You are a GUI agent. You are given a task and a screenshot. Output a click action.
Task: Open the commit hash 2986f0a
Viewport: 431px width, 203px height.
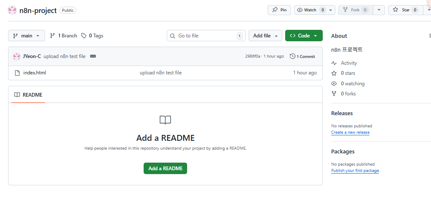point(253,56)
